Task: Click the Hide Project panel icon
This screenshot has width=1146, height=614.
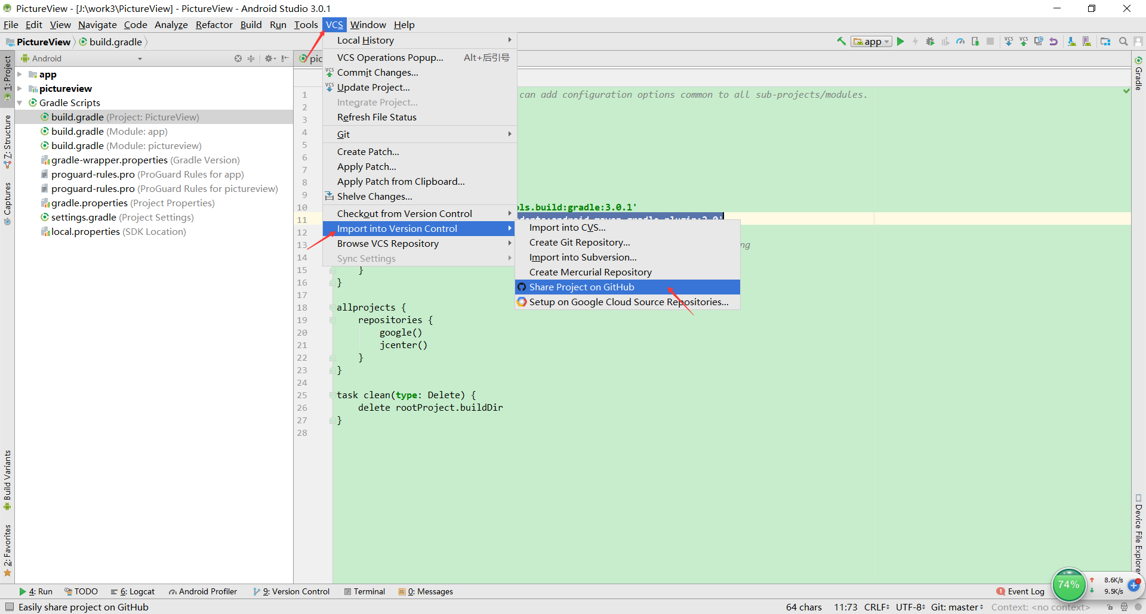Action: pos(285,58)
